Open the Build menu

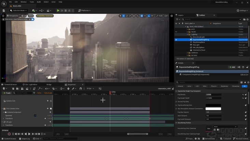click(39, 2)
